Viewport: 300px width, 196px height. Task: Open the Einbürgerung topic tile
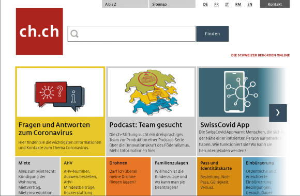264,176
